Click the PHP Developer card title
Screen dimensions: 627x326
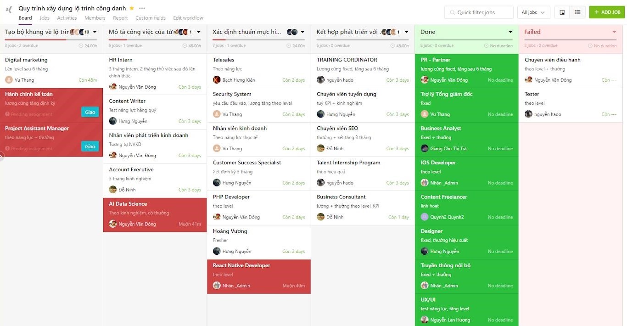pos(231,197)
